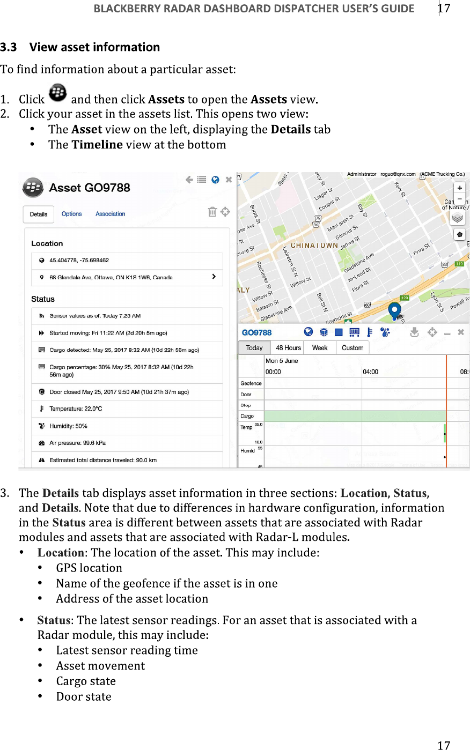Click the Door row label in timeline

(246, 395)
